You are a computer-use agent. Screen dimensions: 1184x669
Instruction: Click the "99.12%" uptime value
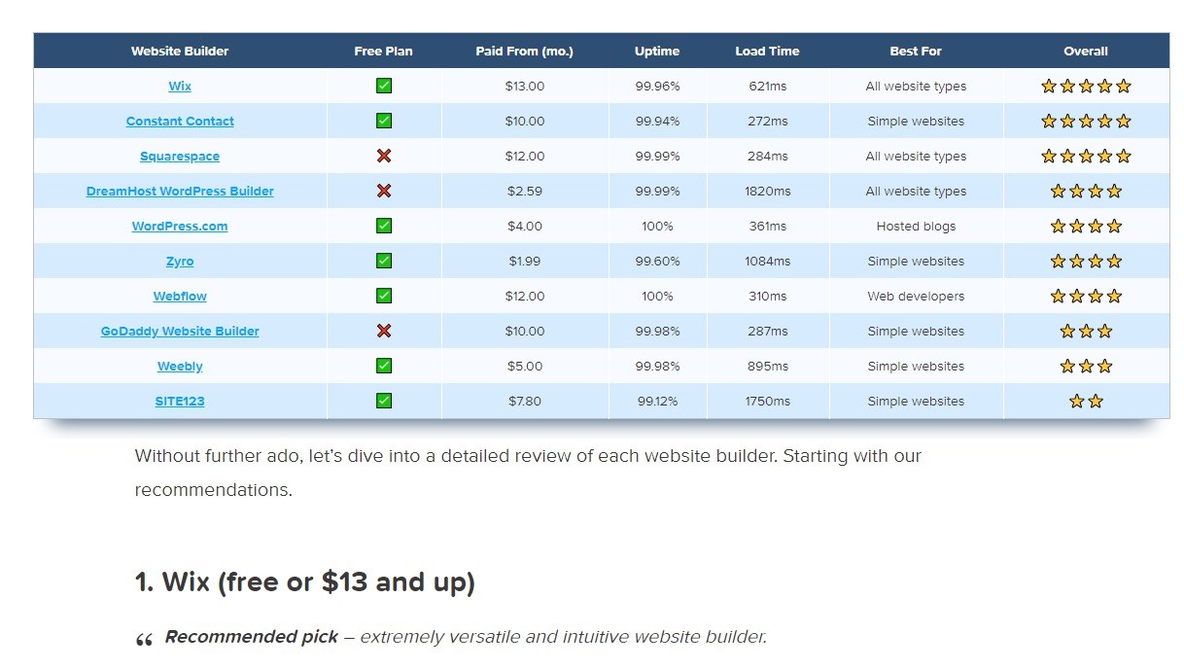pos(657,402)
